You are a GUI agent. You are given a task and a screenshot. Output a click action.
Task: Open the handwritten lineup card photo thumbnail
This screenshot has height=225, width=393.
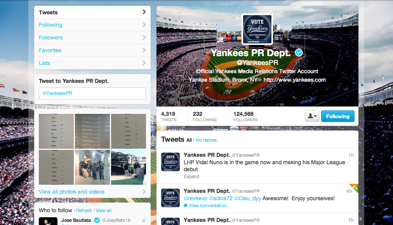[92, 131]
